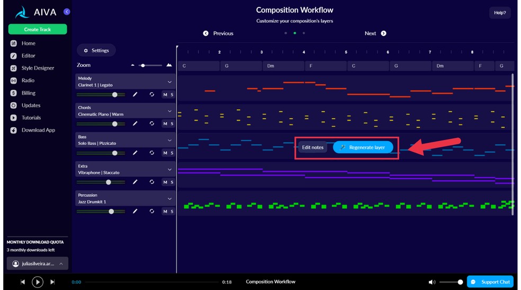This screenshot has height=290, width=521.
Task: Play the composition
Action: (38, 282)
